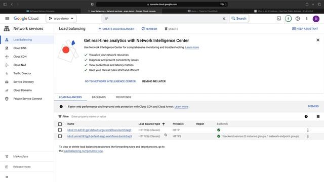Open the top bar settings three-dot menu
The image size is (324, 182).
click(307, 19)
